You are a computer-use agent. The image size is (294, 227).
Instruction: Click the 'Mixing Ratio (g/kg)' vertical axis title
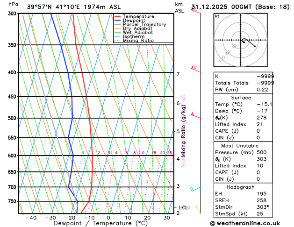pos(184,130)
